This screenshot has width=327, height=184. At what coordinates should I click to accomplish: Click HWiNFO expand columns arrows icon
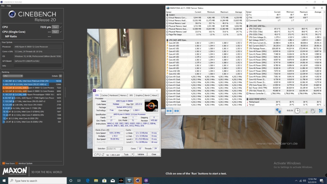[169, 111]
